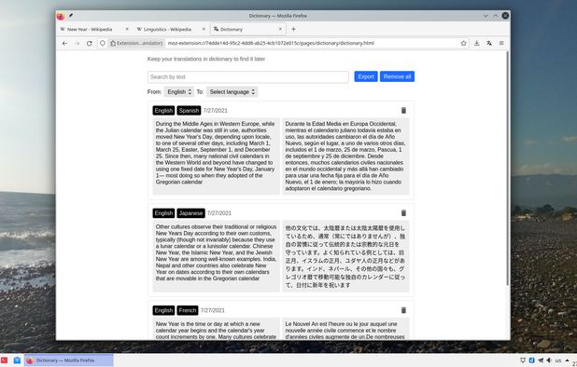Open the From language dropdown
This screenshot has width=577, height=367.
179,91
